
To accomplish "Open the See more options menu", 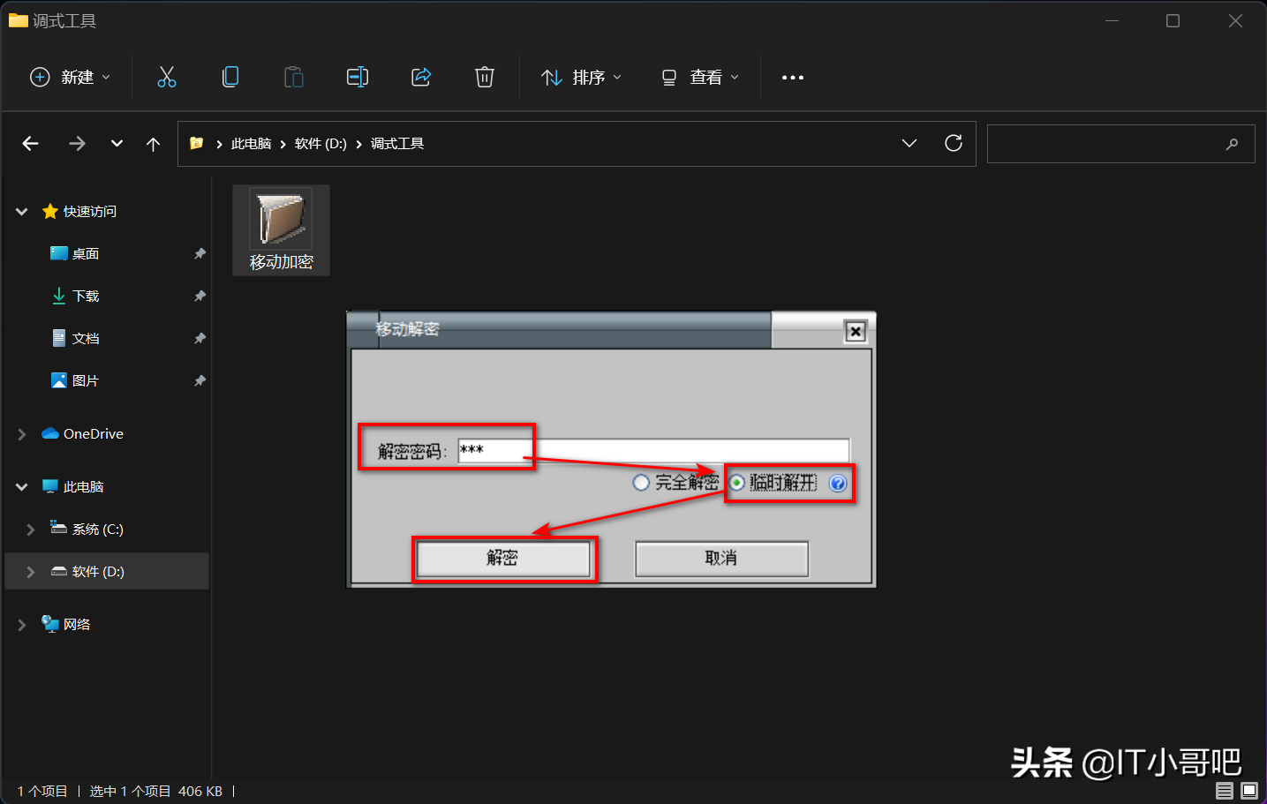I will click(x=792, y=77).
